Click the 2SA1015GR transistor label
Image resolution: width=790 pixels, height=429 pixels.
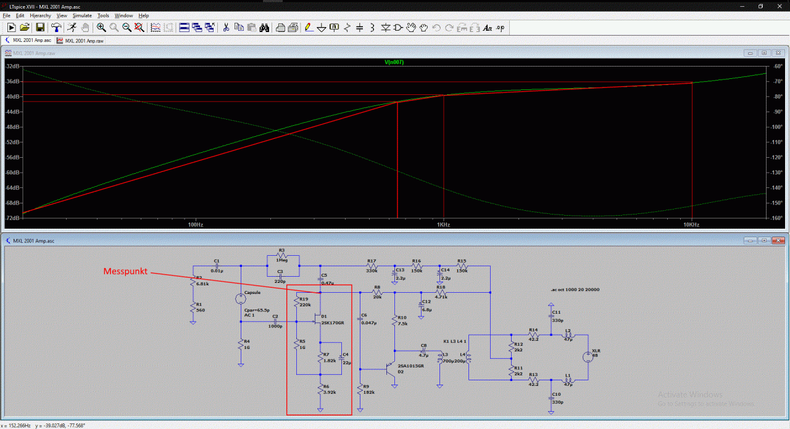pyautogui.click(x=410, y=366)
